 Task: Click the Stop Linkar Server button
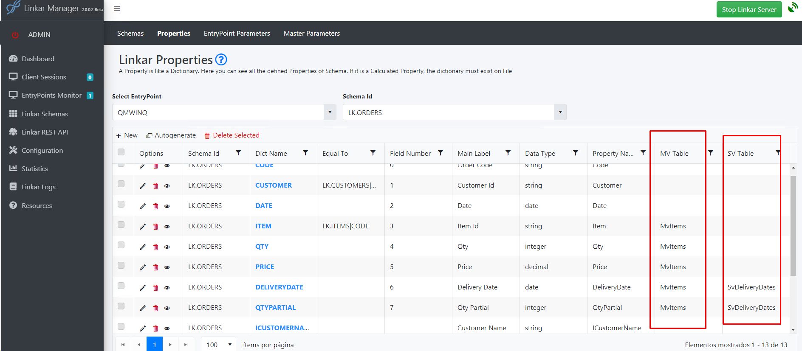click(749, 9)
